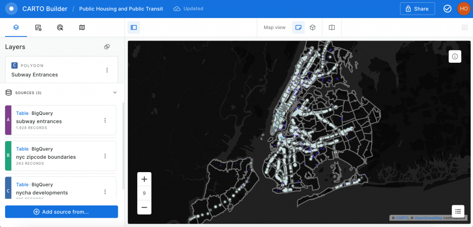Open the map info button
The height and width of the screenshot is (227, 473).
[455, 56]
